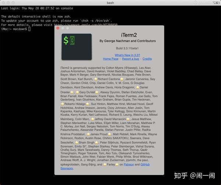Click the name "Gary DuVall" in supporters

point(87,92)
